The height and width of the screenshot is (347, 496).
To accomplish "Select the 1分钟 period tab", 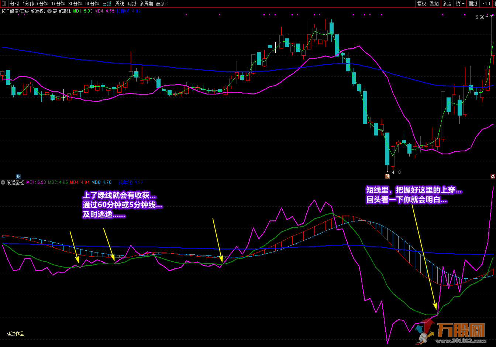I will pos(28,4).
